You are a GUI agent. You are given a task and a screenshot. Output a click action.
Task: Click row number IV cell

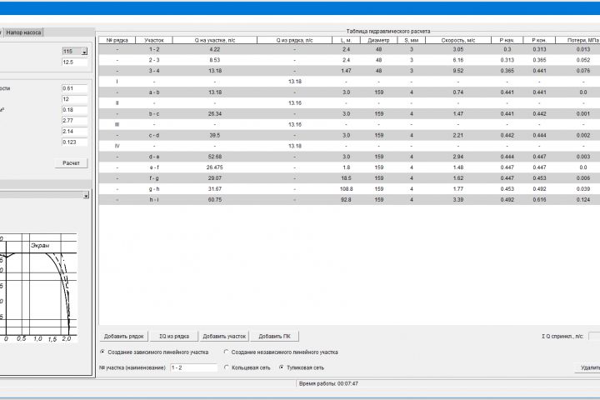117,146
